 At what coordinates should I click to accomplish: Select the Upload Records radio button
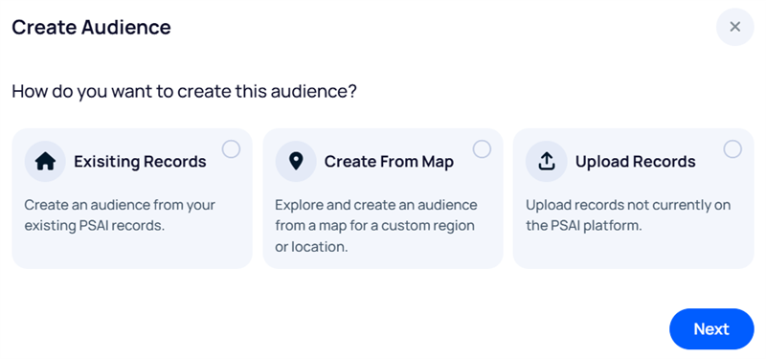point(732,149)
